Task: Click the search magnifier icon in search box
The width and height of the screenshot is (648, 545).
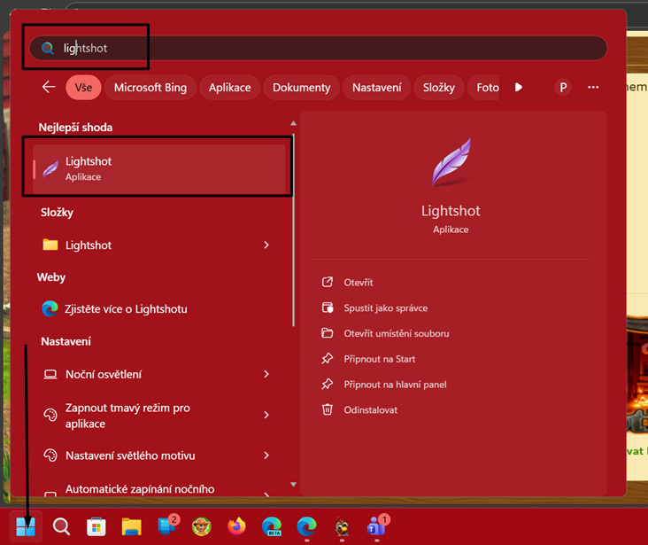Action: tap(48, 49)
